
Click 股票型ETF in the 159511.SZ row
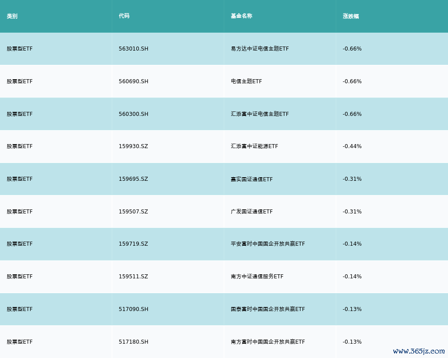pyautogui.click(x=20, y=277)
